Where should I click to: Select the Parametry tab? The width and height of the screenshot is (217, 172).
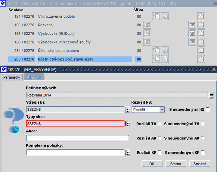point(12,77)
